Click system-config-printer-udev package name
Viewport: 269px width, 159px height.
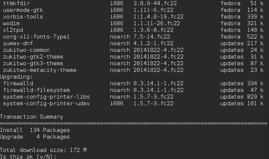pos(46,103)
